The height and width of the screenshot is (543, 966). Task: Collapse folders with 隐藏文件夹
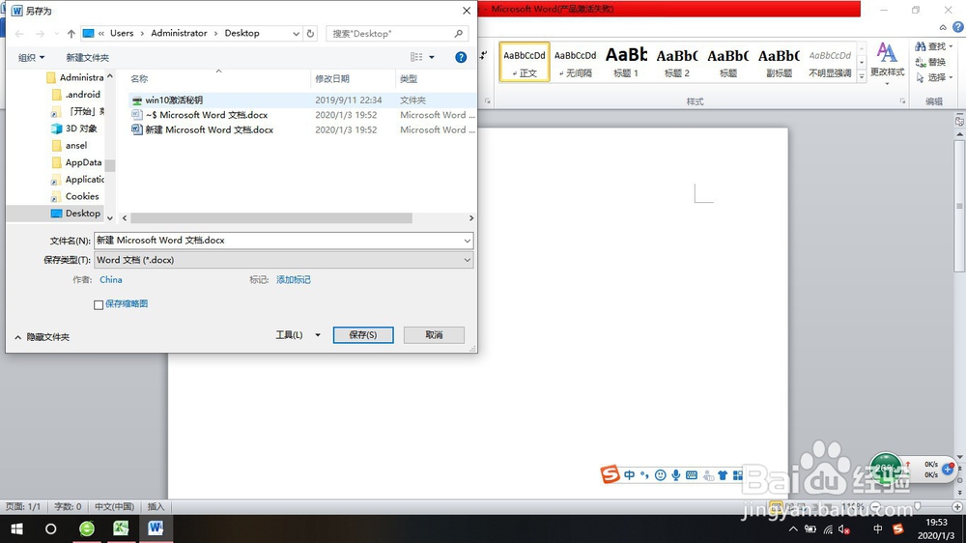click(x=43, y=337)
